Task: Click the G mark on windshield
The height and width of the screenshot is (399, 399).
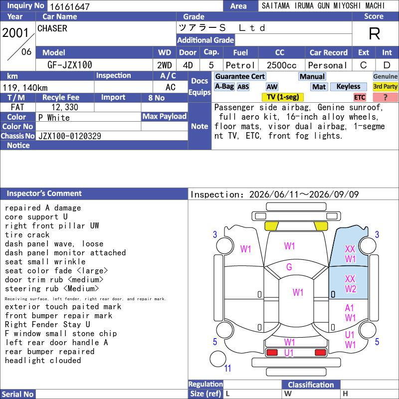Action: click(x=289, y=267)
